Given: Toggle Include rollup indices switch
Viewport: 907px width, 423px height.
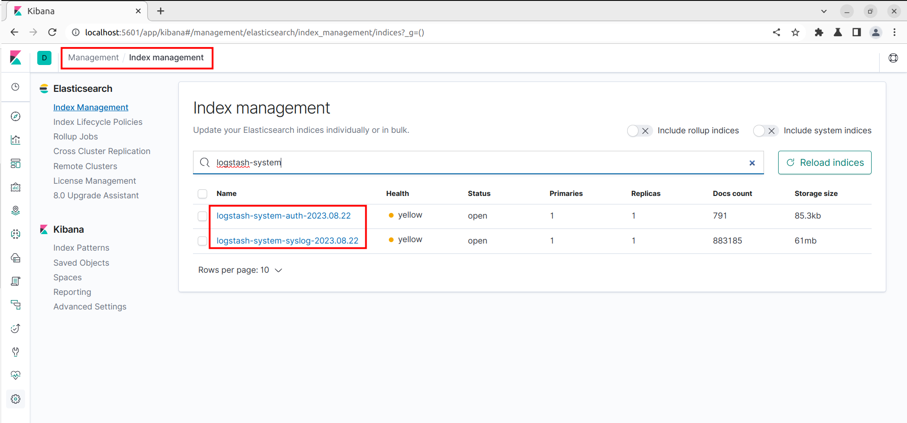Looking at the screenshot, I should click(x=639, y=131).
